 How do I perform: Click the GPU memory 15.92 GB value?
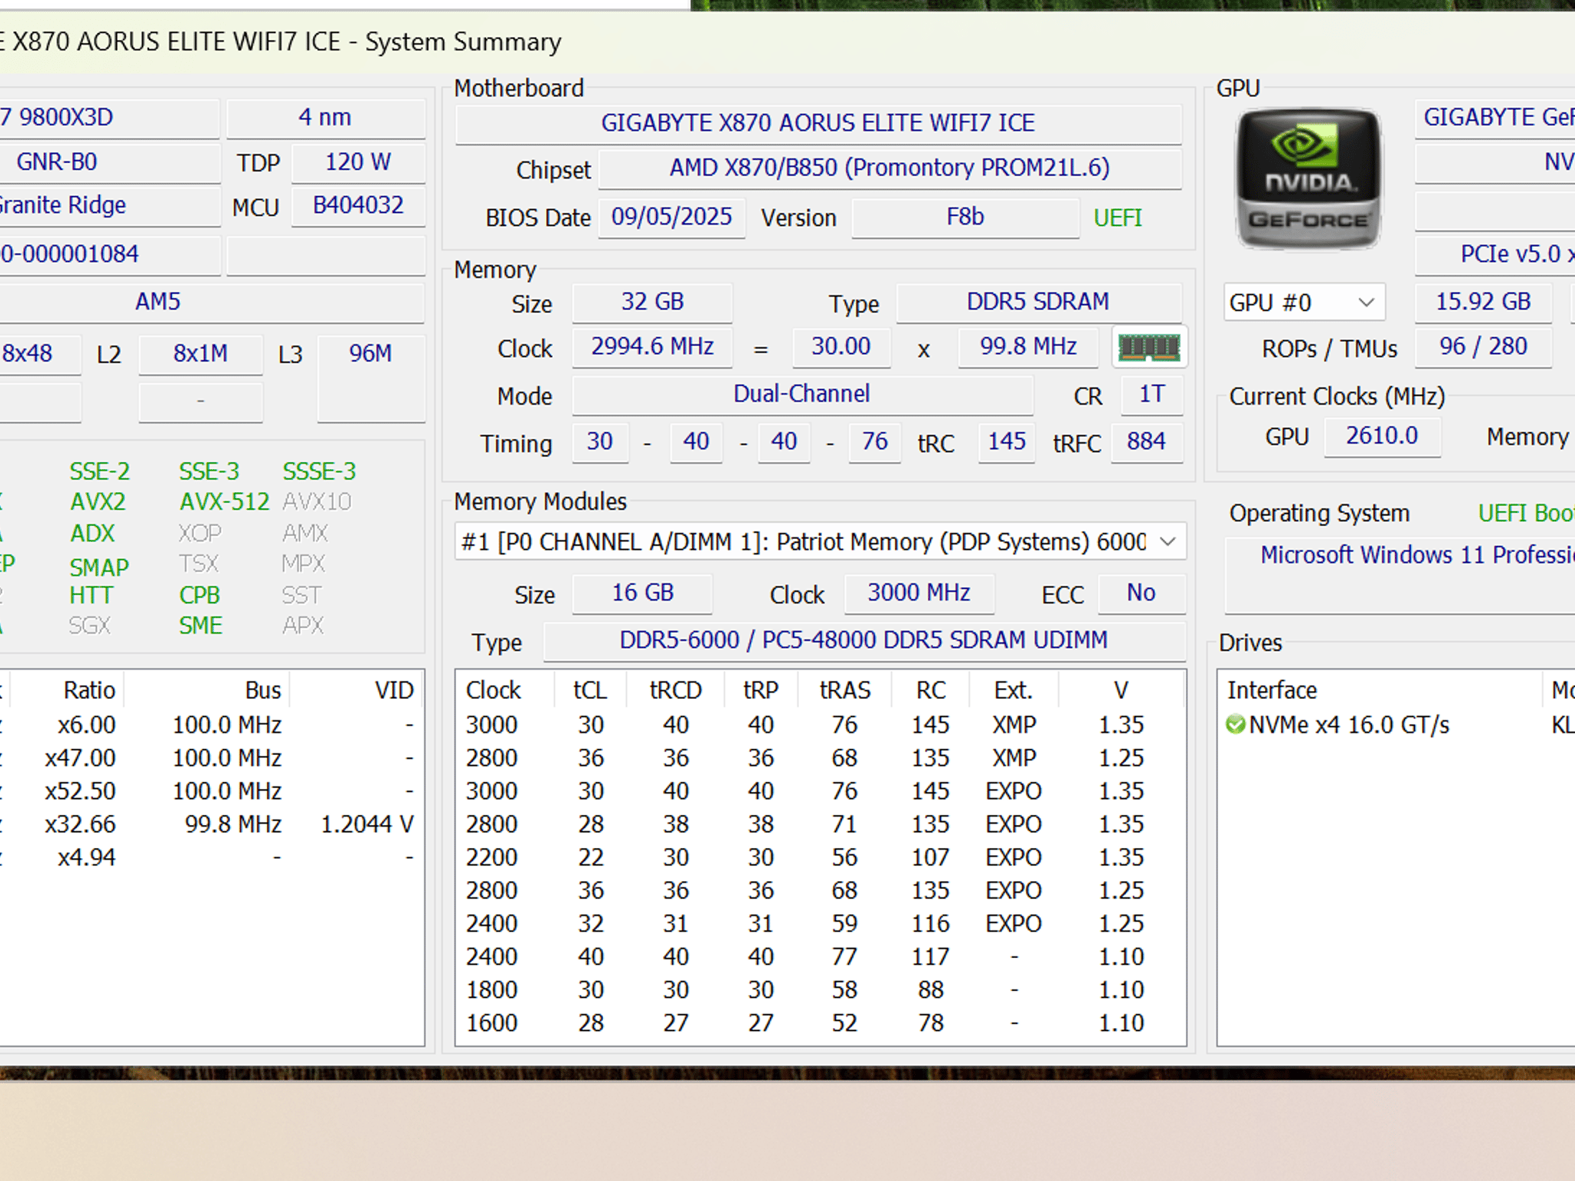pos(1483,302)
